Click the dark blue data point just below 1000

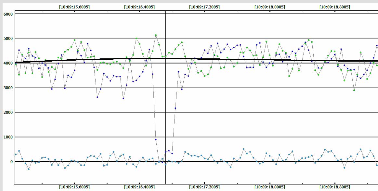(156, 139)
